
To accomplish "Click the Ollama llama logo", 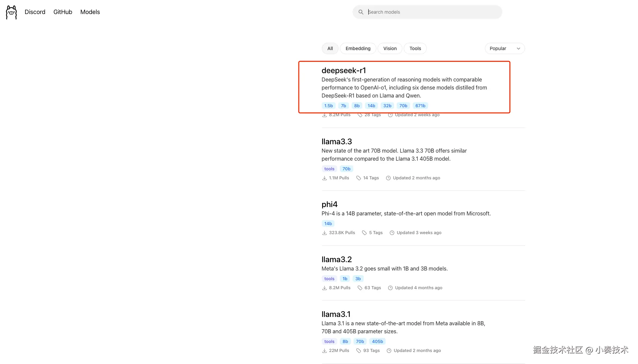I will point(11,12).
